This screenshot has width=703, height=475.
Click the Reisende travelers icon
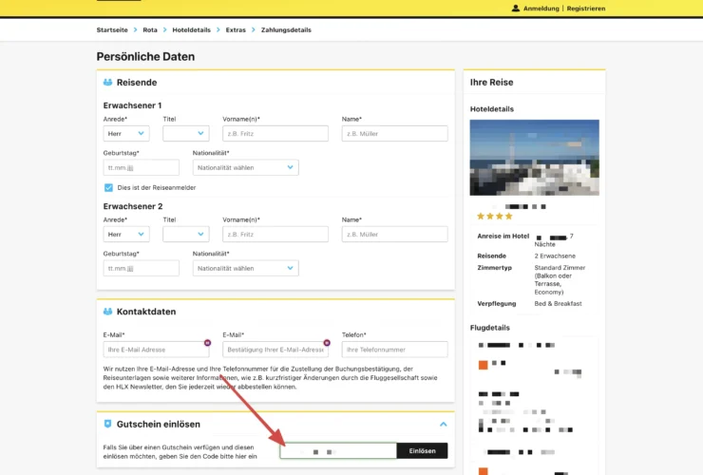107,83
